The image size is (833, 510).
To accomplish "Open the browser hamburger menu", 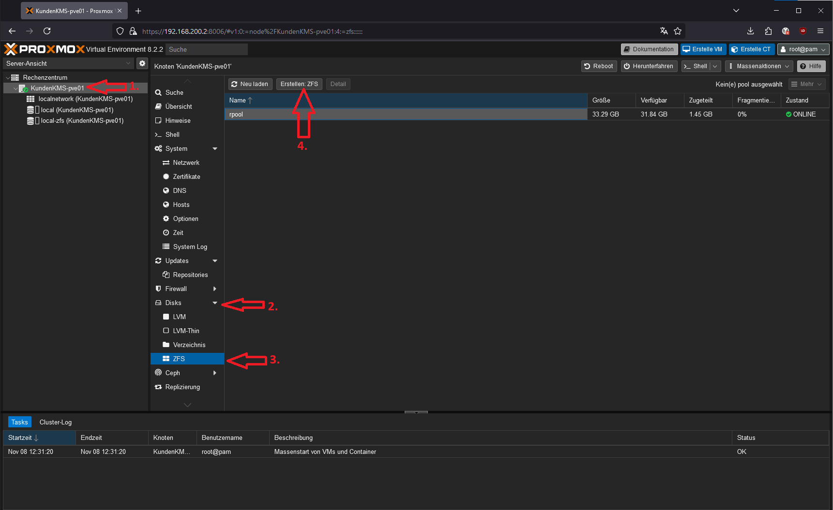I will pyautogui.click(x=820, y=31).
